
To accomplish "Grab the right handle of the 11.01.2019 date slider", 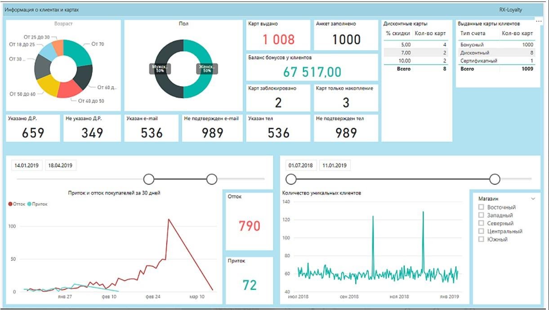I will coord(495,179).
